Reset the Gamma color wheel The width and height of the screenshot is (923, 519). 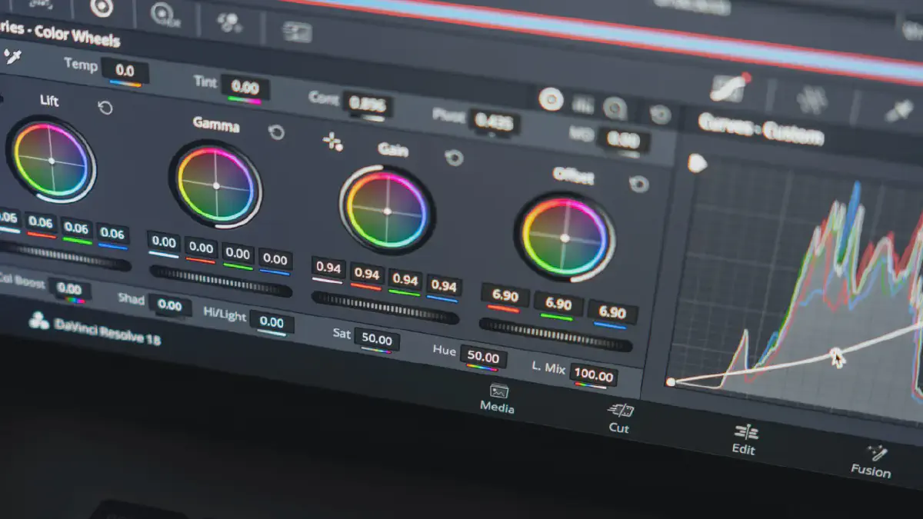coord(276,132)
